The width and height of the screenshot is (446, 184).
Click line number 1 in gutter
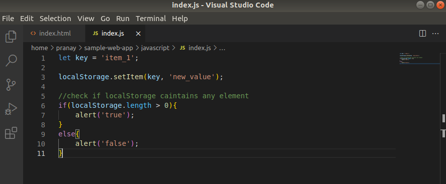pos(43,58)
